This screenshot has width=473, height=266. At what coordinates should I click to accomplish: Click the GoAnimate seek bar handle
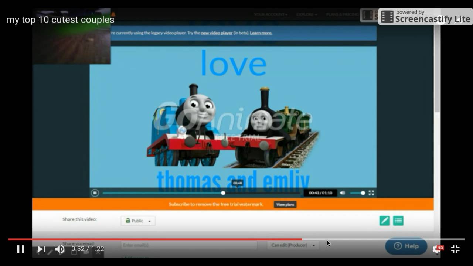(223, 193)
